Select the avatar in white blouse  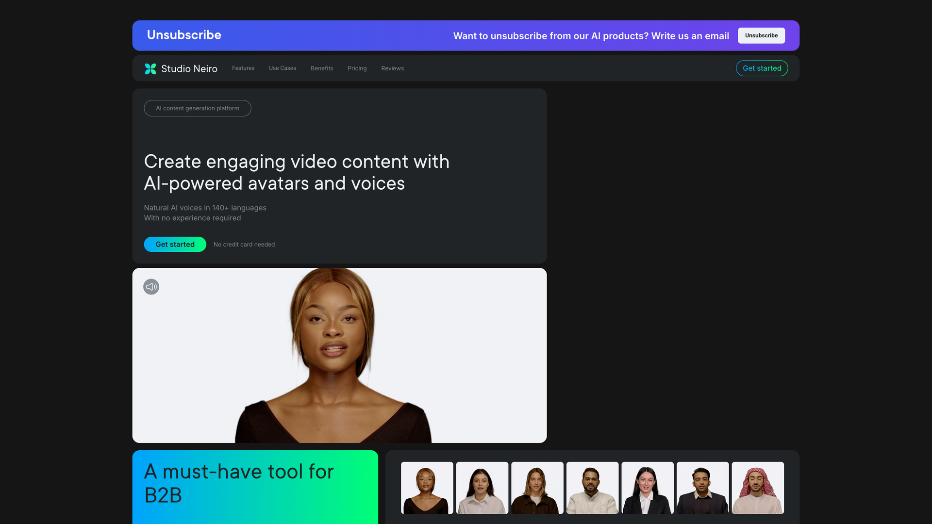(482, 488)
